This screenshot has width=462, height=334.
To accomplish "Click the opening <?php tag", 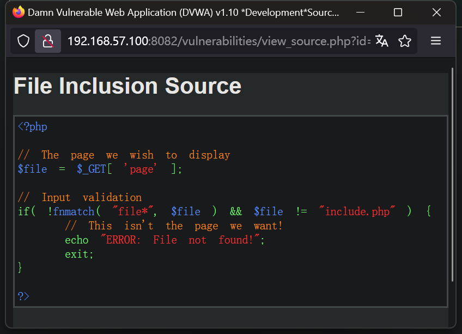I will [x=32, y=127].
